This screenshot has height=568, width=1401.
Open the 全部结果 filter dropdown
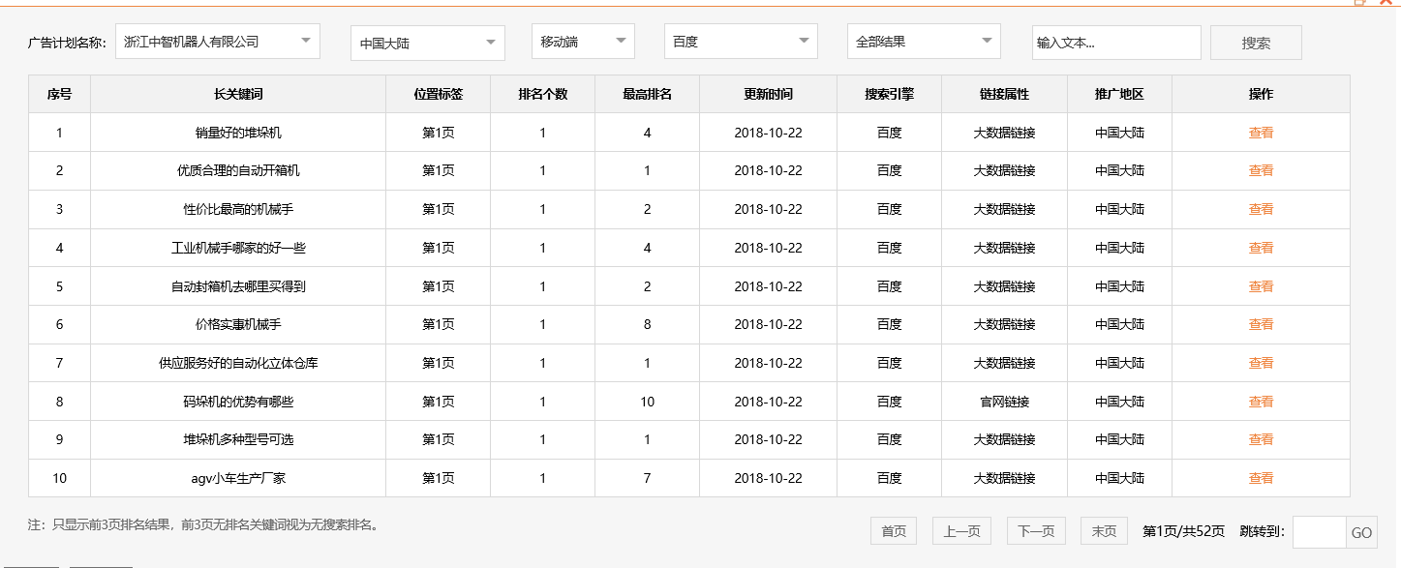click(923, 42)
